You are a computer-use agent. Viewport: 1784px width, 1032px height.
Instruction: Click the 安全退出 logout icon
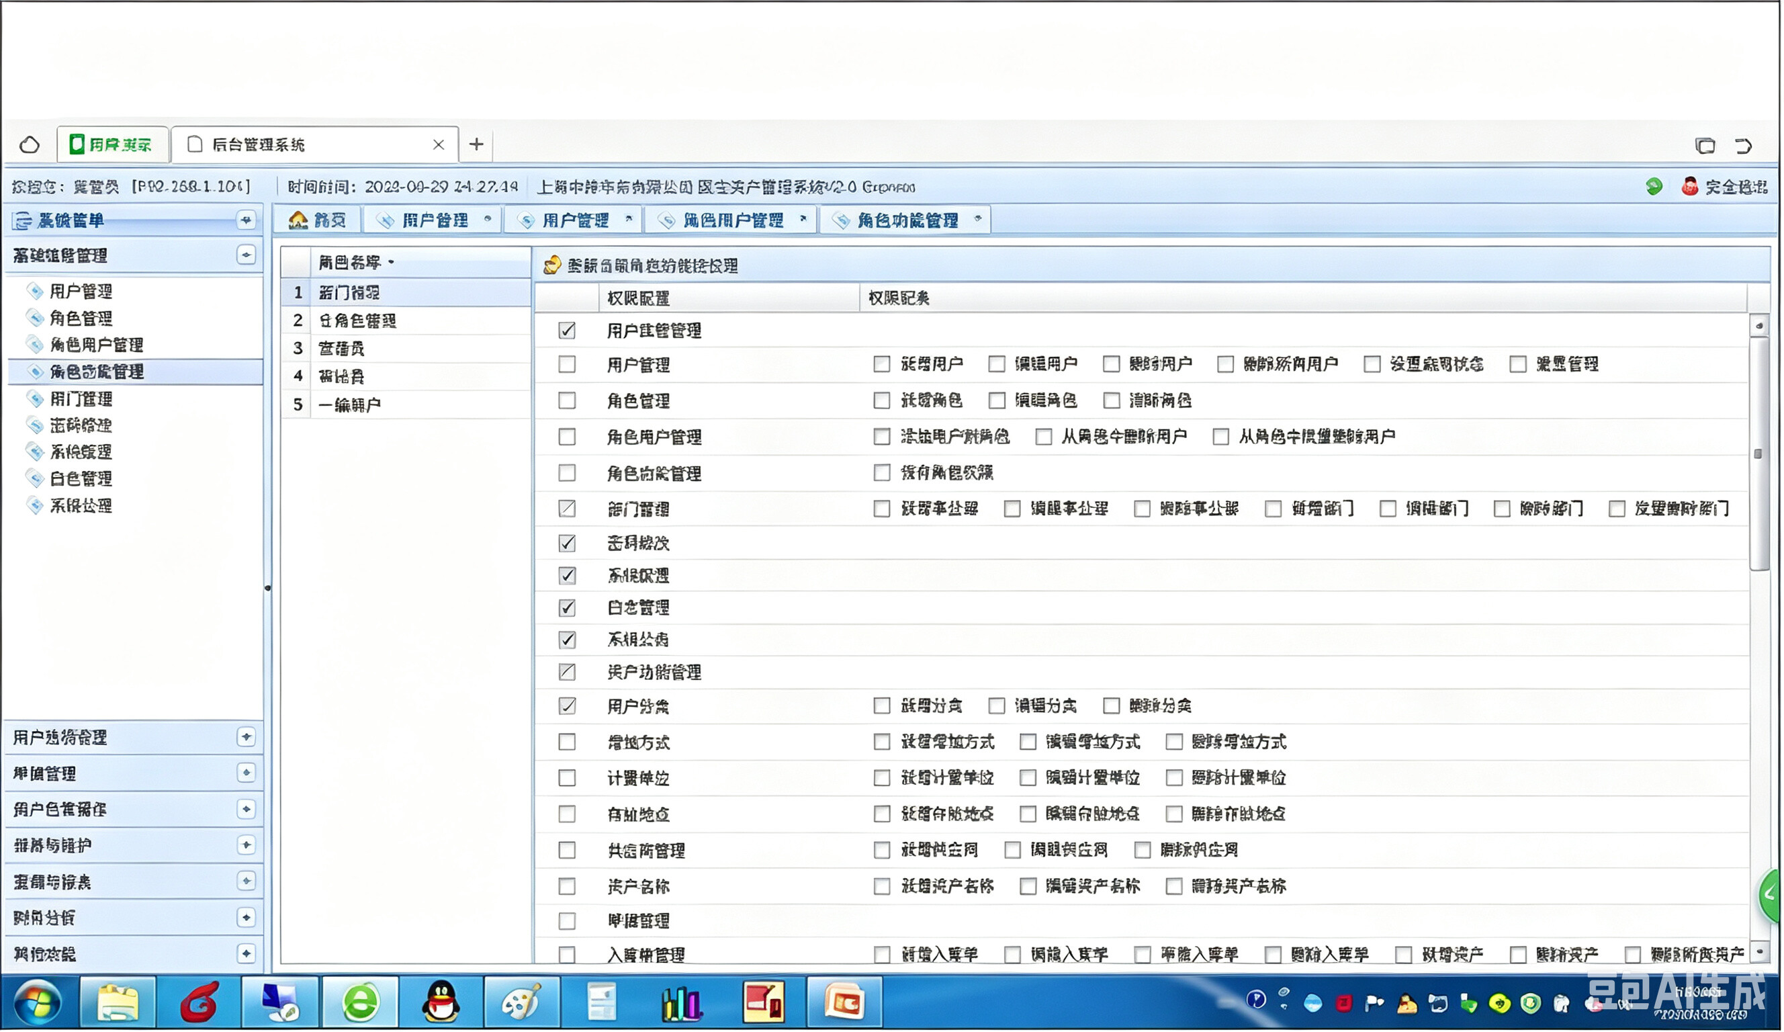click(x=1689, y=186)
